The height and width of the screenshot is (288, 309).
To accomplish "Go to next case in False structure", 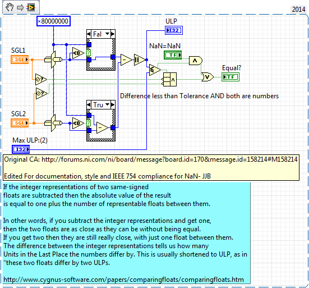I will coord(113,34).
